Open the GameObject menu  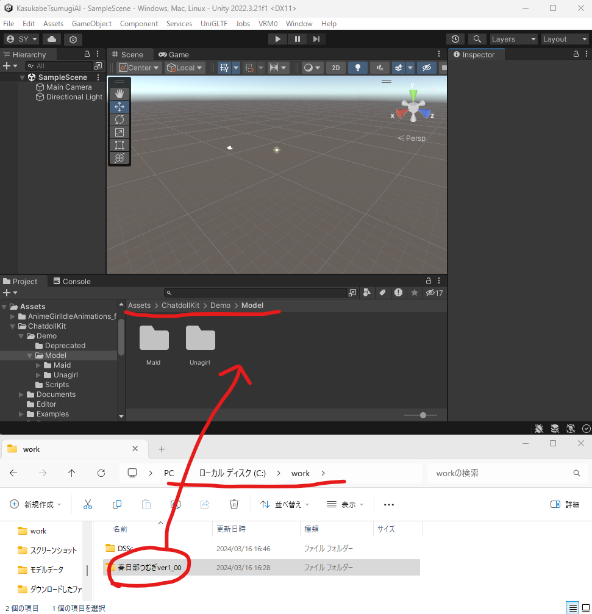point(91,24)
